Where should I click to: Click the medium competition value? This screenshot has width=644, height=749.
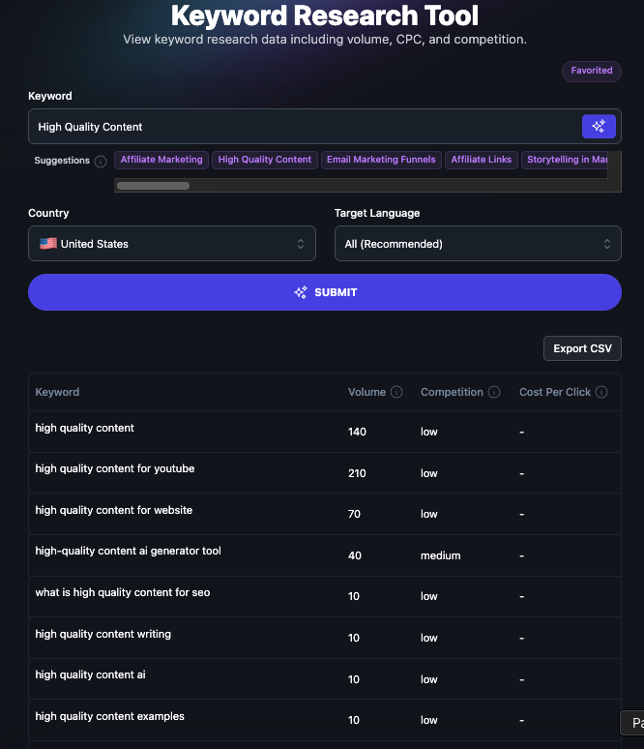pyautogui.click(x=441, y=555)
